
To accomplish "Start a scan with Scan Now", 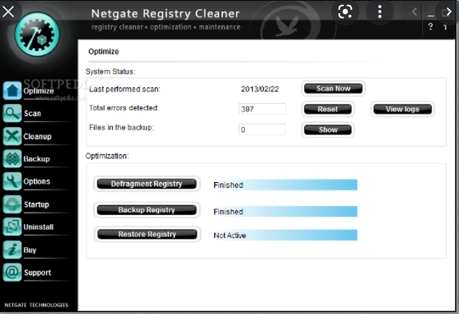I will tap(333, 88).
